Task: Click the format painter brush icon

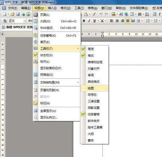Action: coord(94,14)
